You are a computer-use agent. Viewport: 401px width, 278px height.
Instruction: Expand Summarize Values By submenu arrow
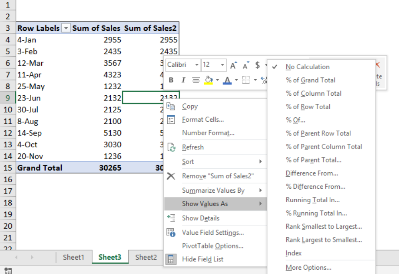coord(260,191)
